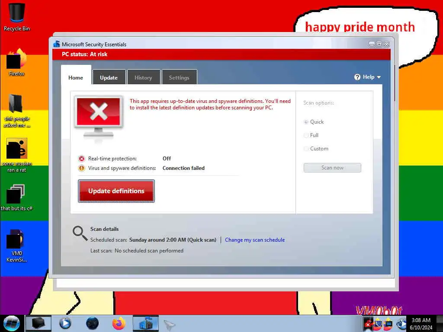Click Security Essentials taskbar button

click(x=146, y=323)
